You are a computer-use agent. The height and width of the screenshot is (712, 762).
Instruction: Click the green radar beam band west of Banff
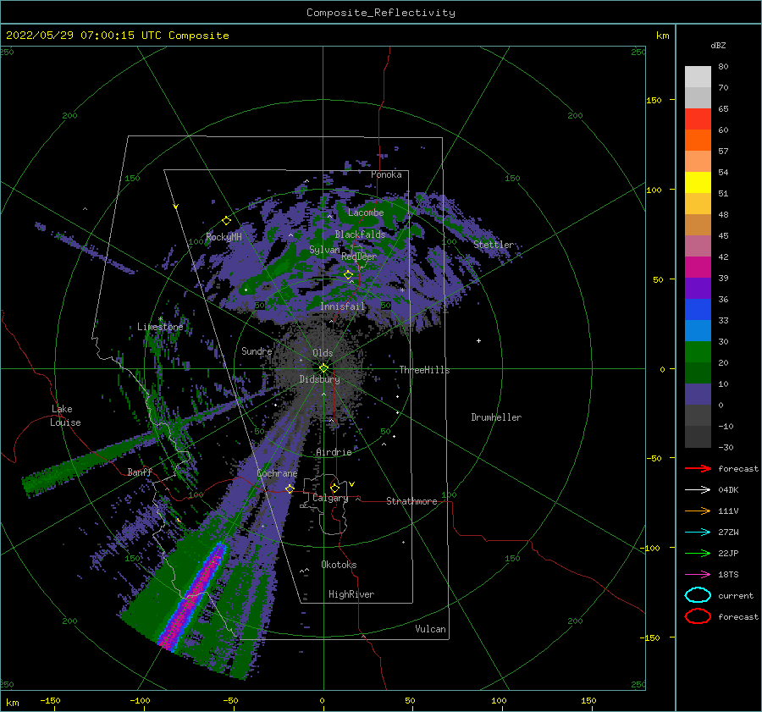coord(92,461)
